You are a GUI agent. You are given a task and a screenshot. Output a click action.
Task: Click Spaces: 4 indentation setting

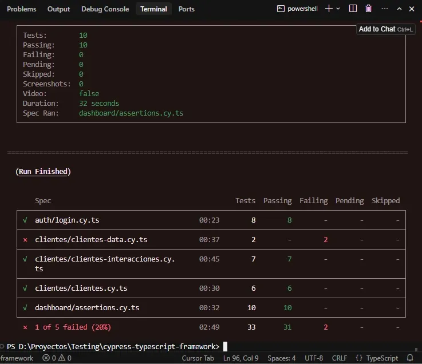tap(282, 358)
